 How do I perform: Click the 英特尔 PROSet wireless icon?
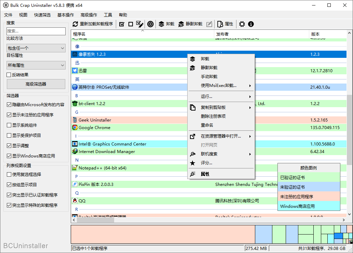(x=75, y=87)
